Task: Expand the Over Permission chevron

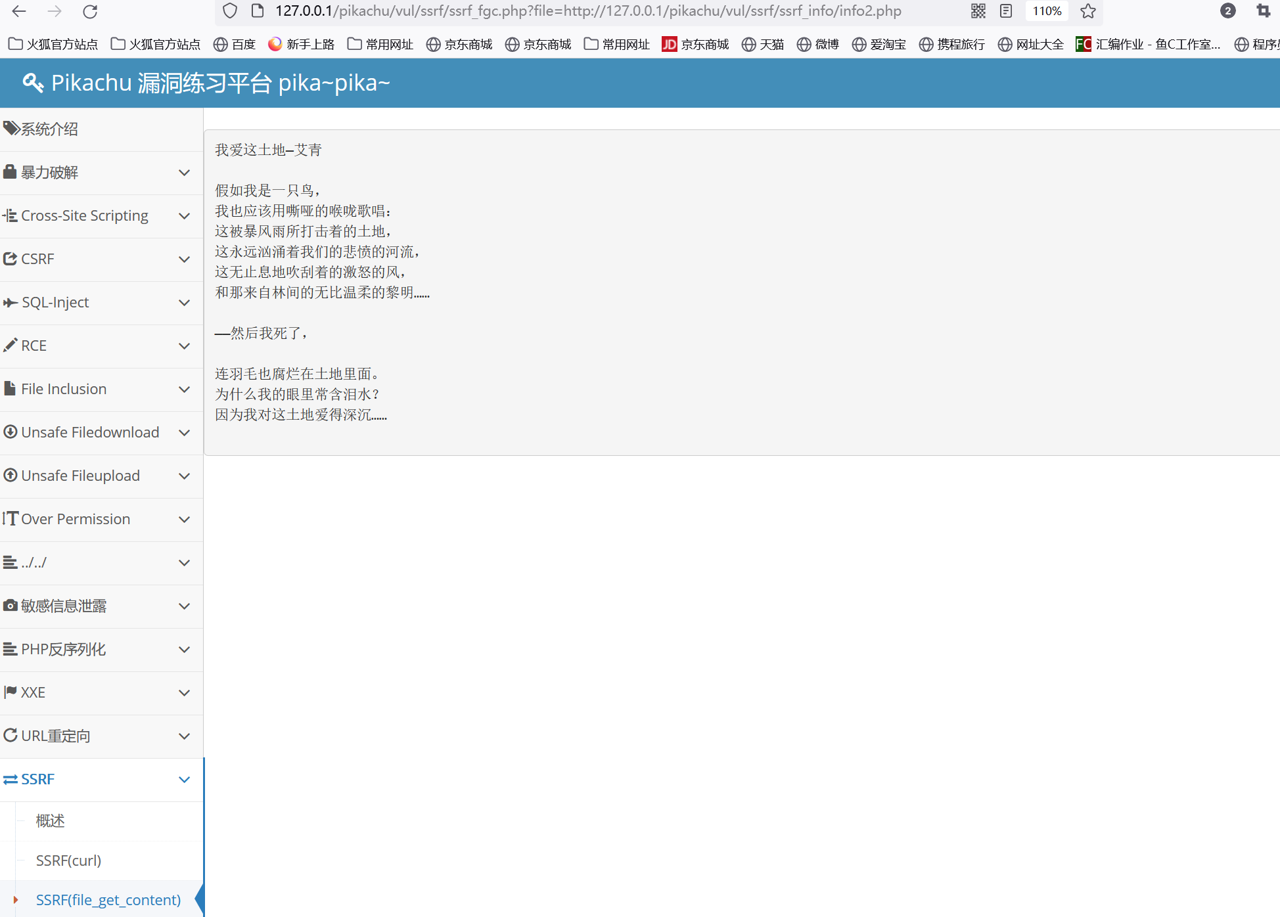Action: pos(185,520)
